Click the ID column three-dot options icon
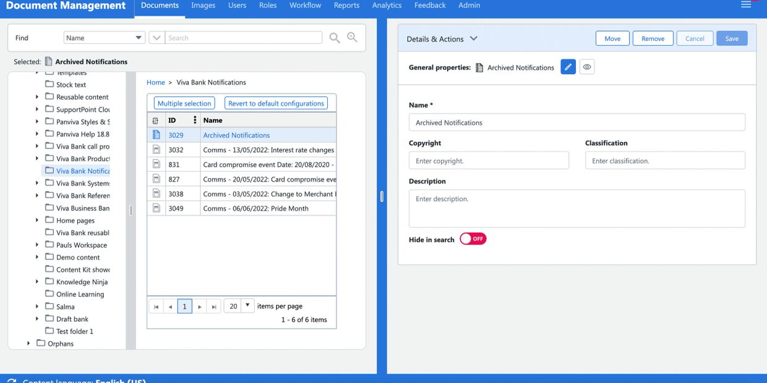 pyautogui.click(x=195, y=120)
